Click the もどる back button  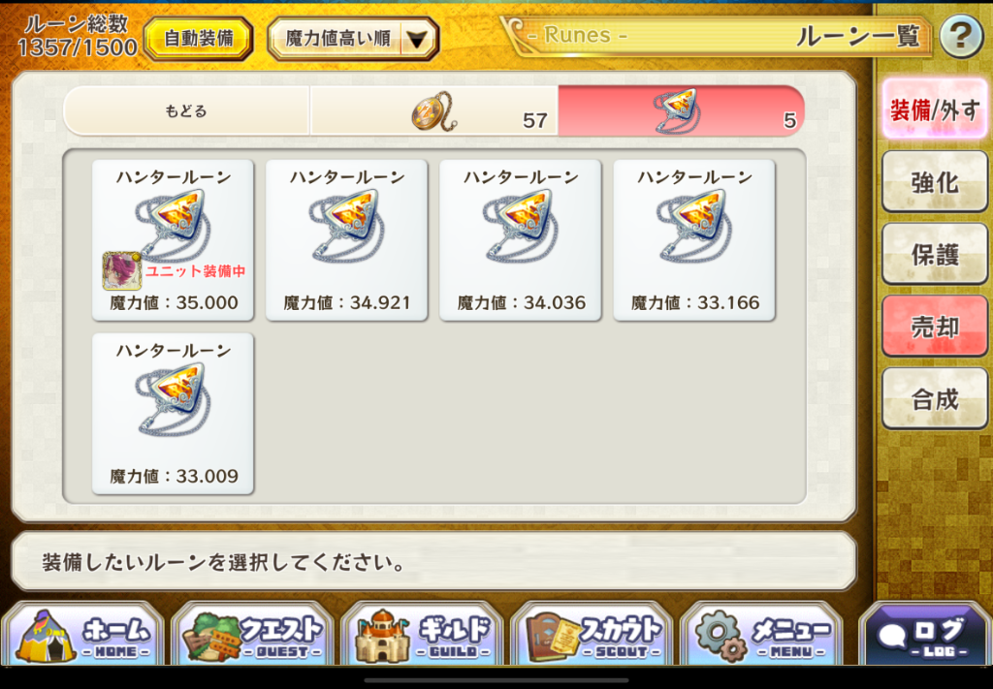coord(186,111)
